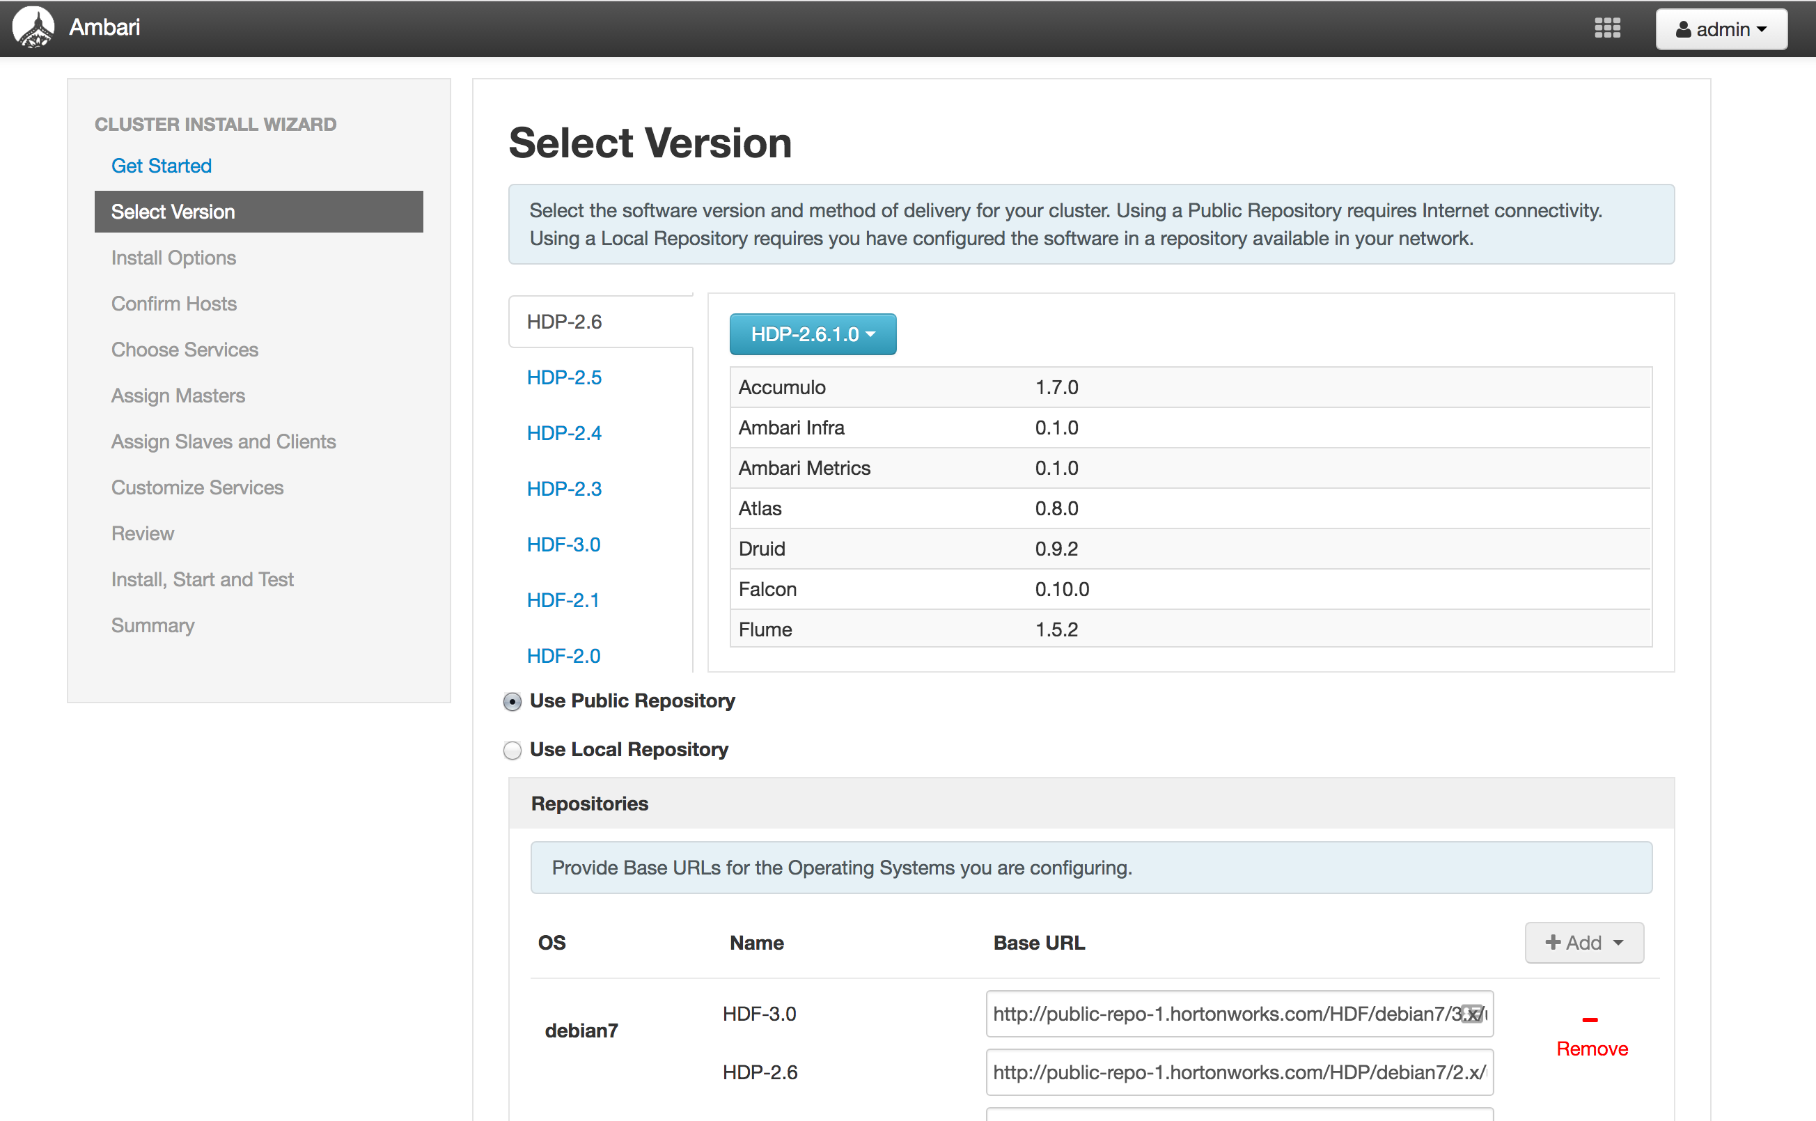The width and height of the screenshot is (1816, 1121).
Task: Click the Select Version wizard step
Action: click(x=259, y=212)
